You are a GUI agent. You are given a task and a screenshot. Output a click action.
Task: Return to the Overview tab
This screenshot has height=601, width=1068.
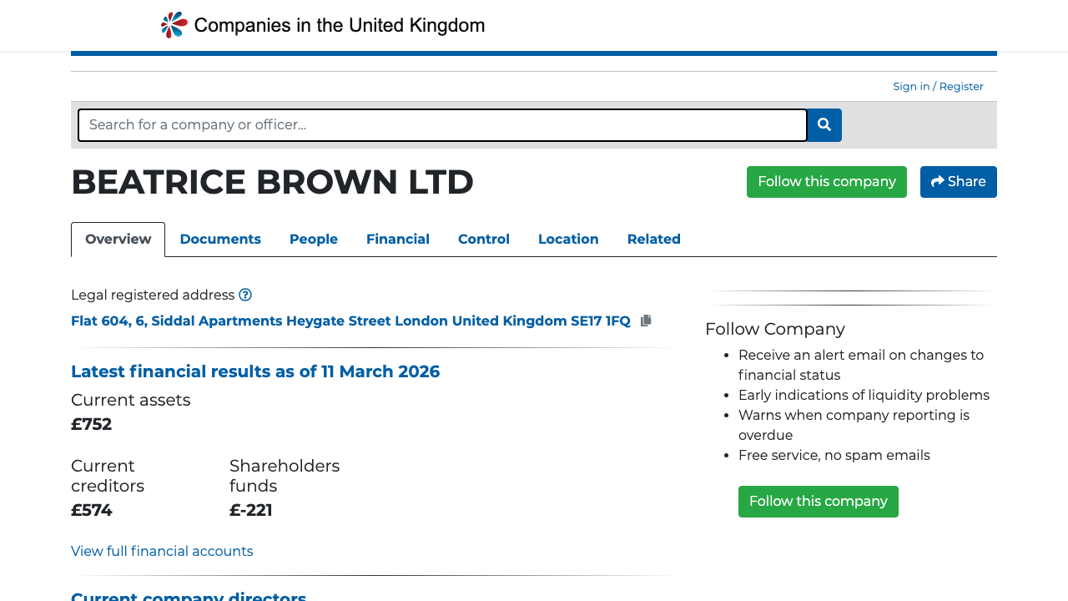(118, 240)
